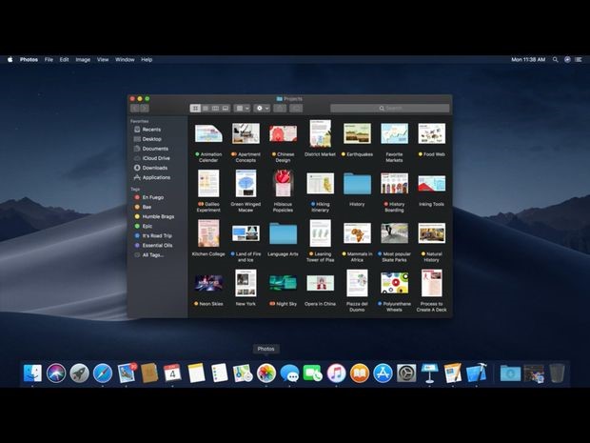Open the gear action menu dropdown

tap(263, 109)
